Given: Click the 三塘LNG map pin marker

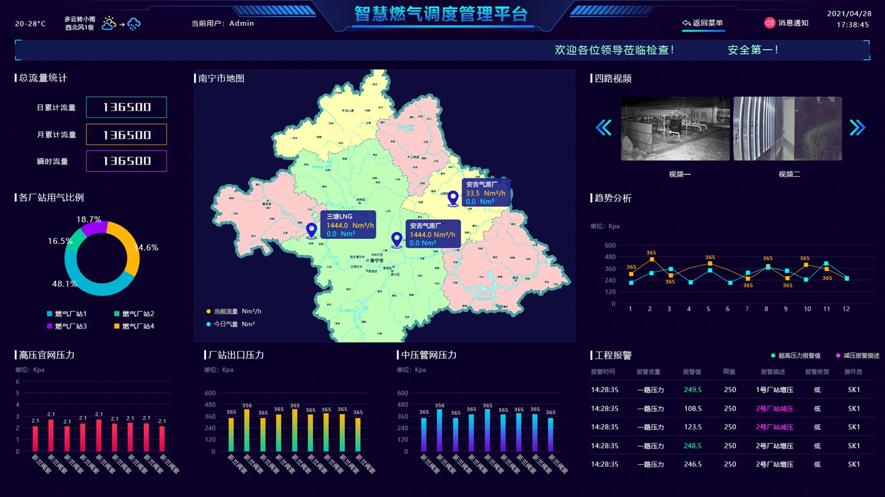Looking at the screenshot, I should [312, 230].
